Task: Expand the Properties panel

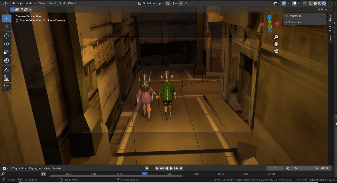Action: 305,22
